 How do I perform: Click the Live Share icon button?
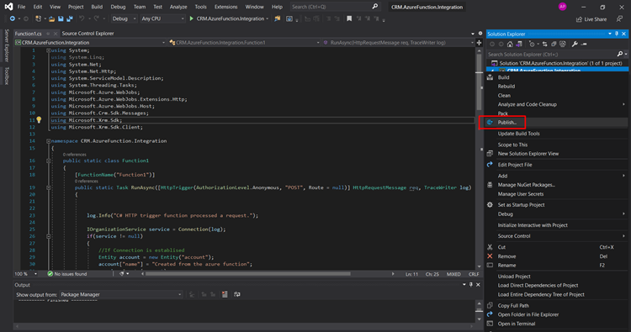tap(591, 18)
